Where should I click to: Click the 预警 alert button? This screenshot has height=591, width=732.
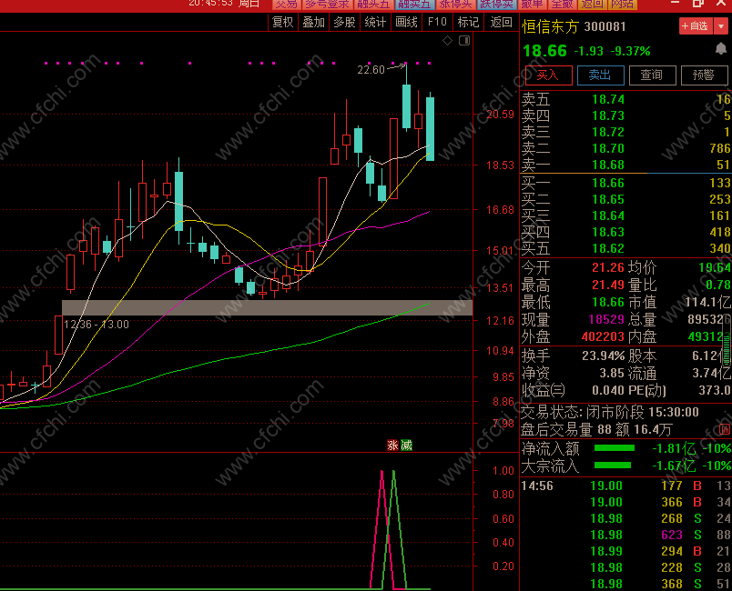(704, 75)
